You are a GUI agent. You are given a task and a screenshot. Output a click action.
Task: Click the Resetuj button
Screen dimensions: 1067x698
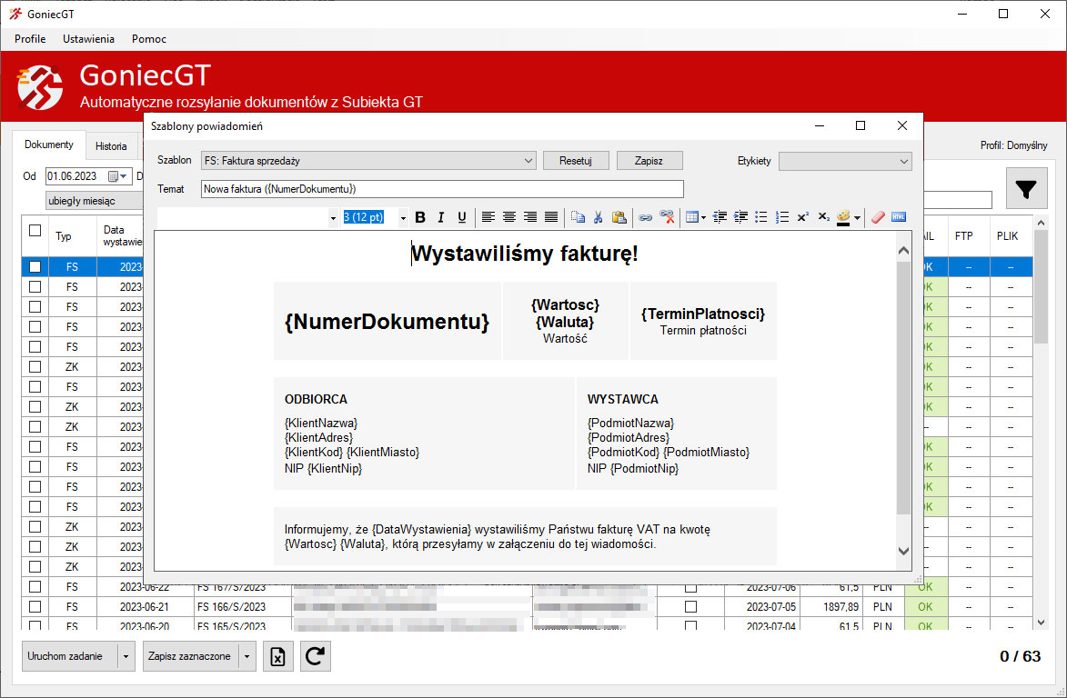click(576, 160)
